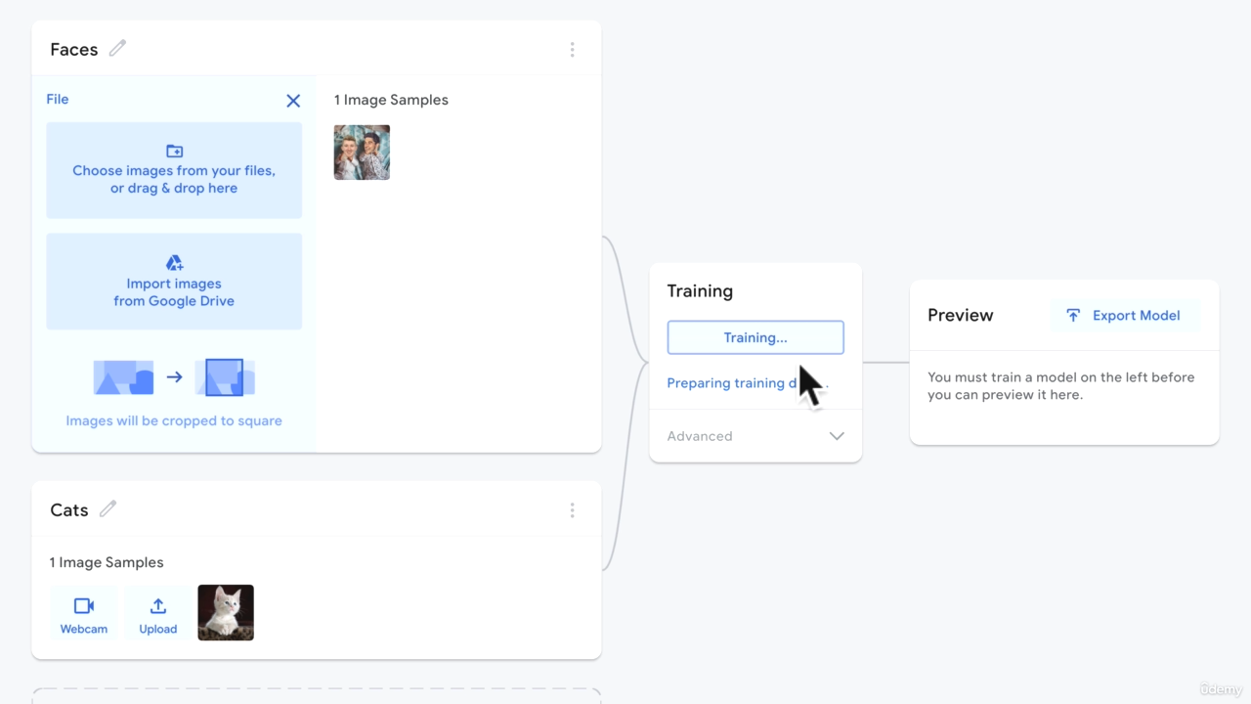The height and width of the screenshot is (704, 1251).
Task: Click the Faces class name
Action: point(74,50)
